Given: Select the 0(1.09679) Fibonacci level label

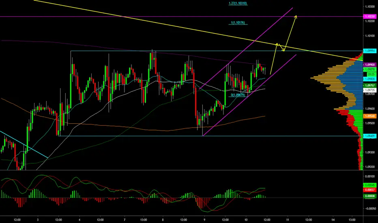Looking at the screenshot, I should [x=238, y=95].
